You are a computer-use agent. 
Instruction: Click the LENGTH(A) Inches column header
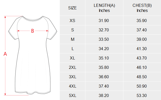[104, 8]
